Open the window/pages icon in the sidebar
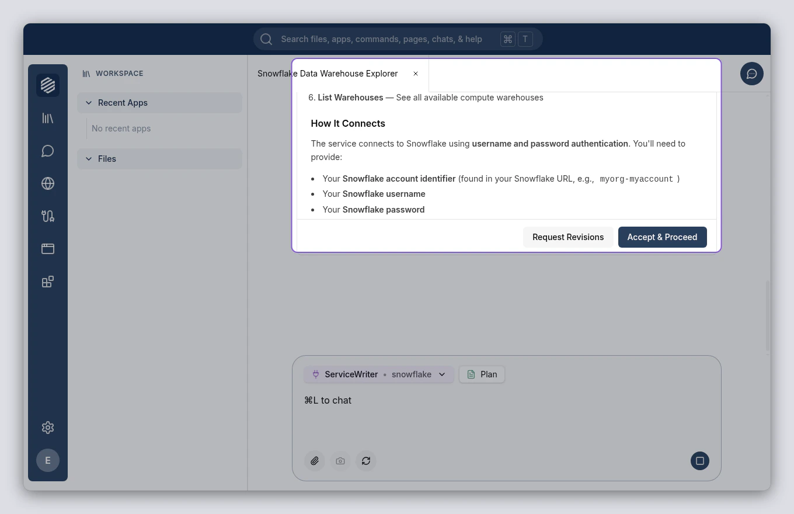This screenshot has height=514, width=794. tap(48, 249)
